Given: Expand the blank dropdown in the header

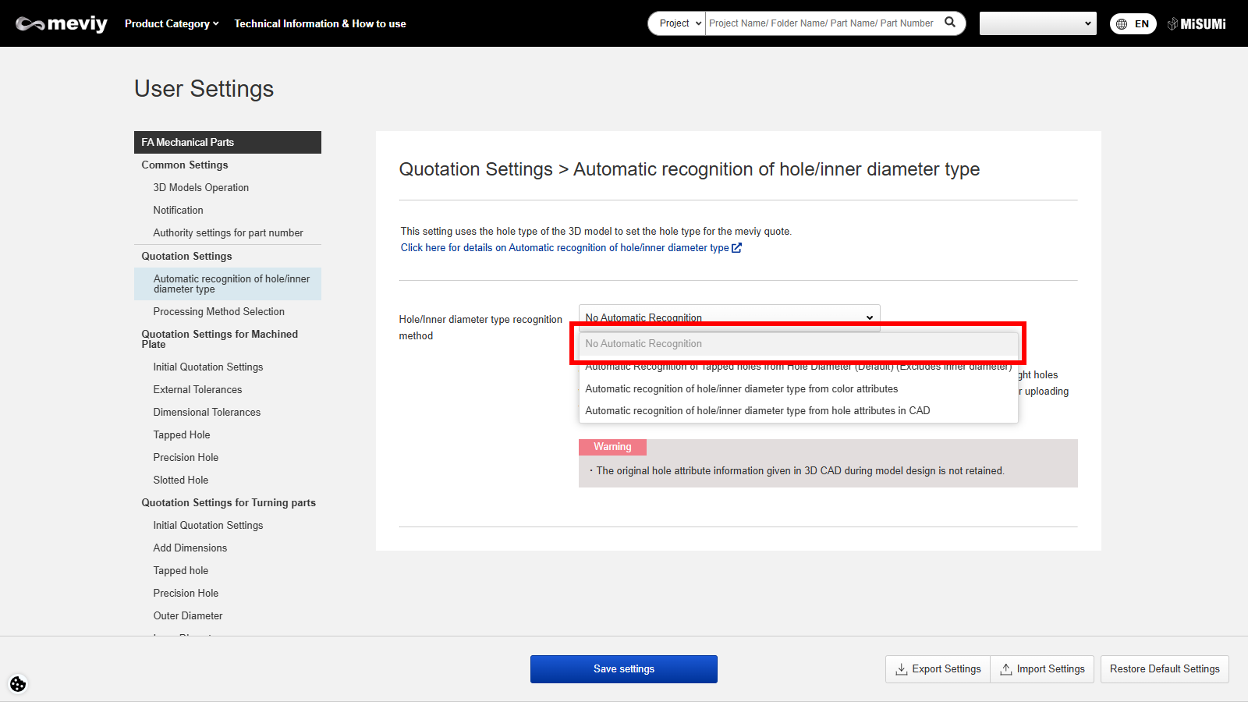Looking at the screenshot, I should coord(1037,23).
